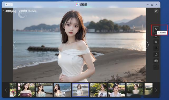Click the search-by-image icon in the sidebar
Screen dimensions: 169x100
[x=156, y=29]
